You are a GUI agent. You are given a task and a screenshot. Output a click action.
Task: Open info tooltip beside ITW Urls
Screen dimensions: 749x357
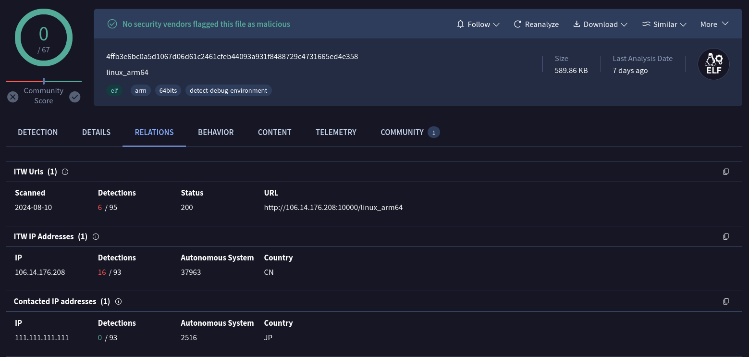tap(65, 172)
